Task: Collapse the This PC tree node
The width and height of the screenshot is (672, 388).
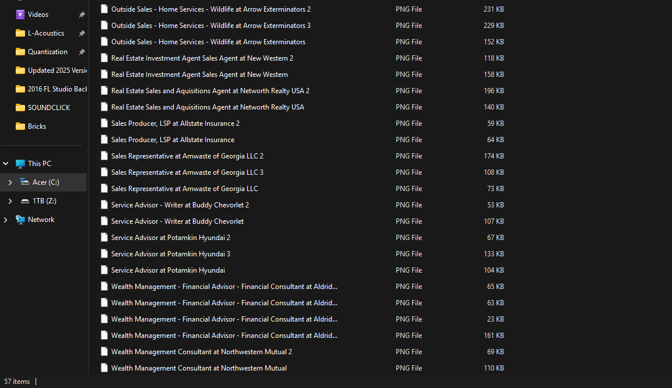Action: coord(5,163)
